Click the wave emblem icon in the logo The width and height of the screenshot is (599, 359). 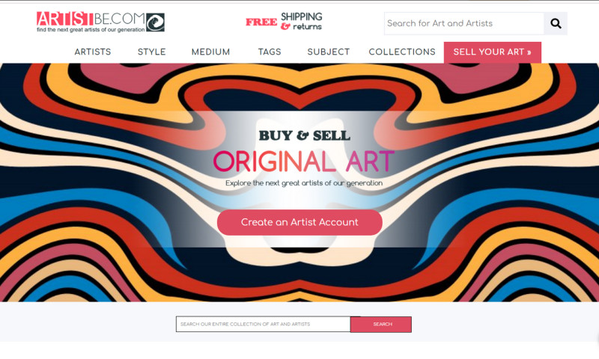click(x=155, y=22)
